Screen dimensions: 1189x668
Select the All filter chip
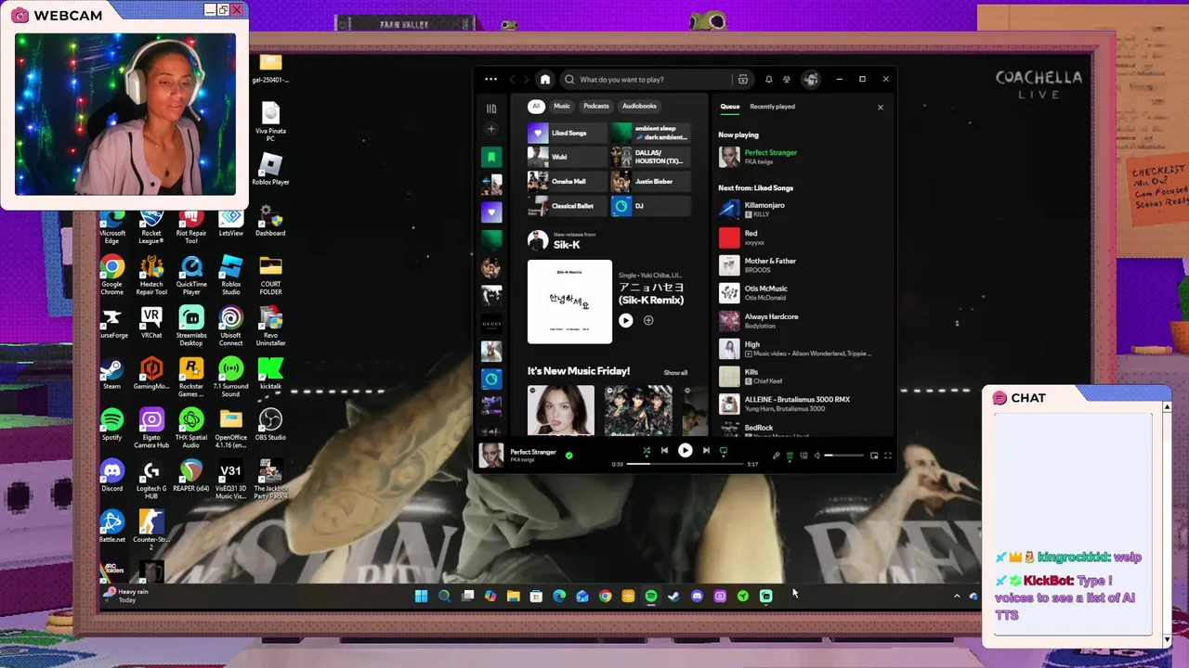click(536, 107)
